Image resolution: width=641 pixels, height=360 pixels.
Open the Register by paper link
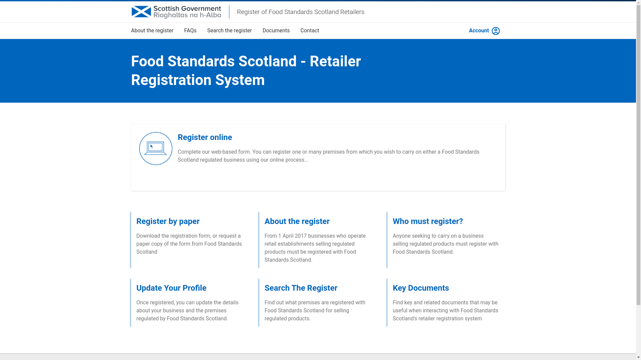click(168, 221)
